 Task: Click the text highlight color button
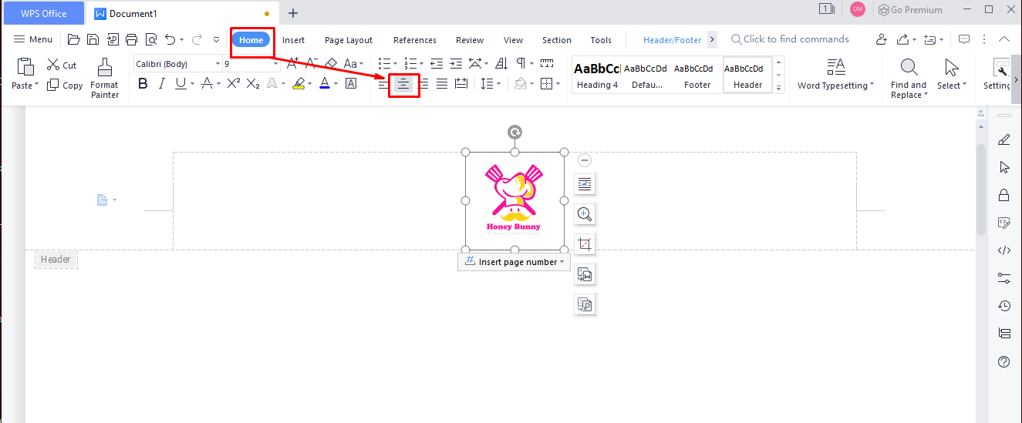tap(299, 83)
